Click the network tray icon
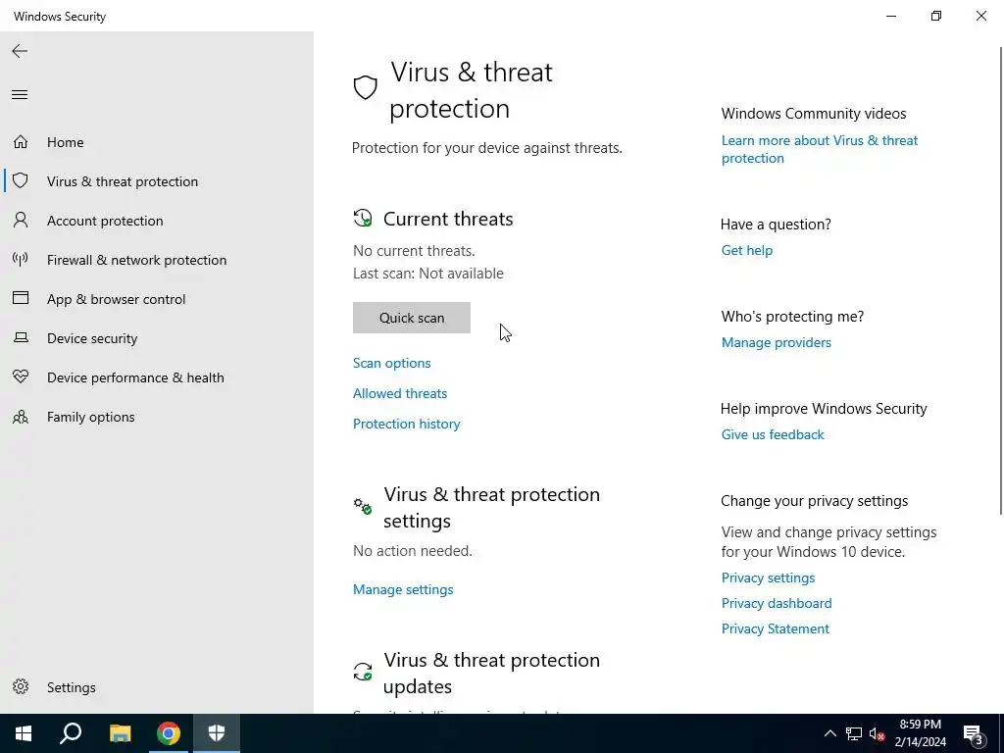Image resolution: width=1004 pixels, height=753 pixels. tap(854, 733)
